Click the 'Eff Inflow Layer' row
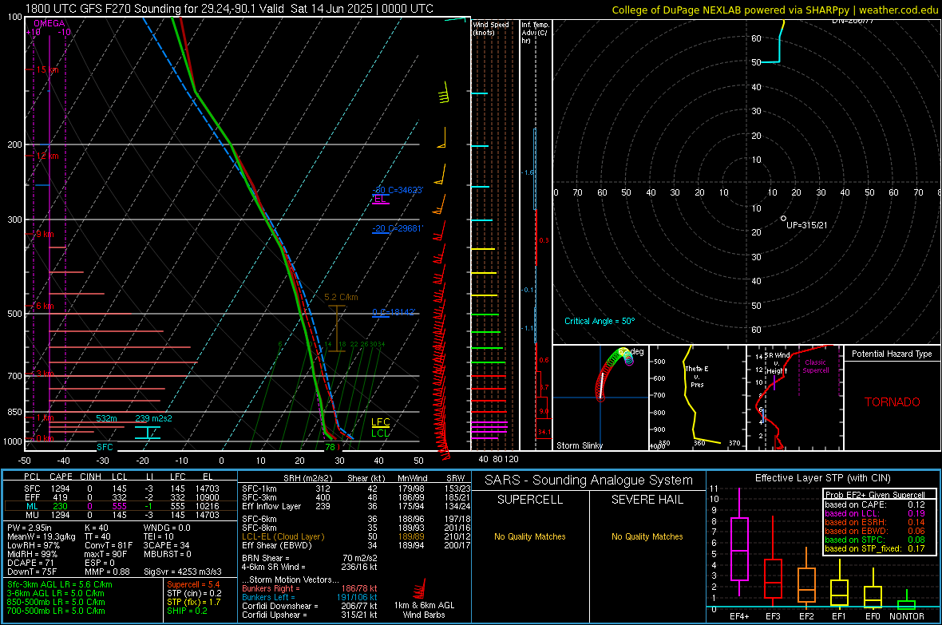Image resolution: width=942 pixels, height=625 pixels. [x=356, y=506]
